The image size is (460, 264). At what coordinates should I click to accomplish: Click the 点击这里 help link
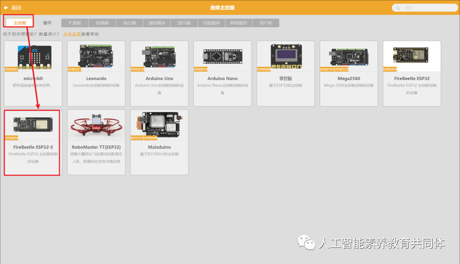pos(72,34)
